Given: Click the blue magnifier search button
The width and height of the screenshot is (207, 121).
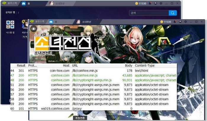Looking at the screenshot, I should point(173,13).
